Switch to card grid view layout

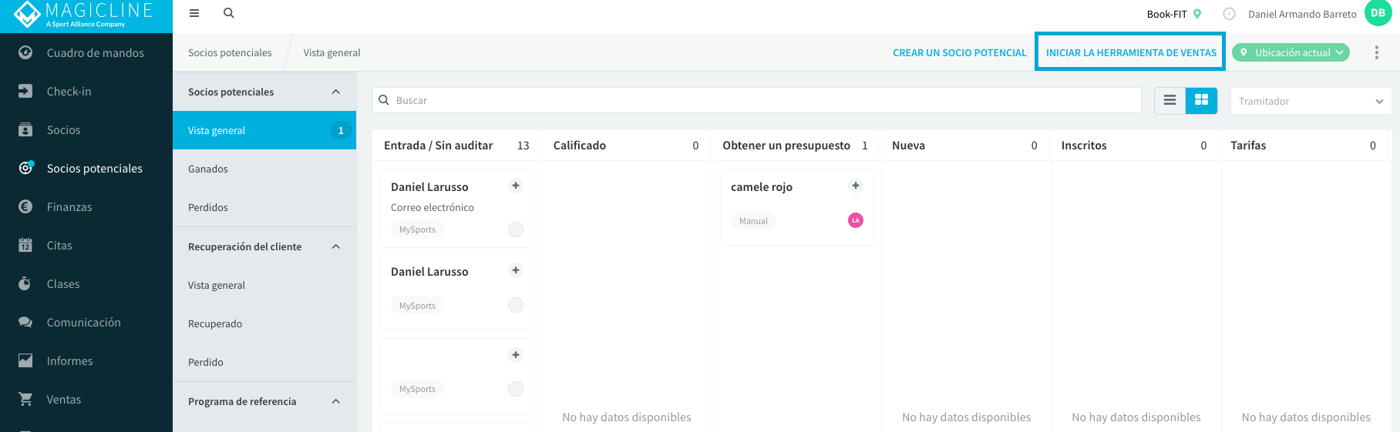click(x=1201, y=100)
